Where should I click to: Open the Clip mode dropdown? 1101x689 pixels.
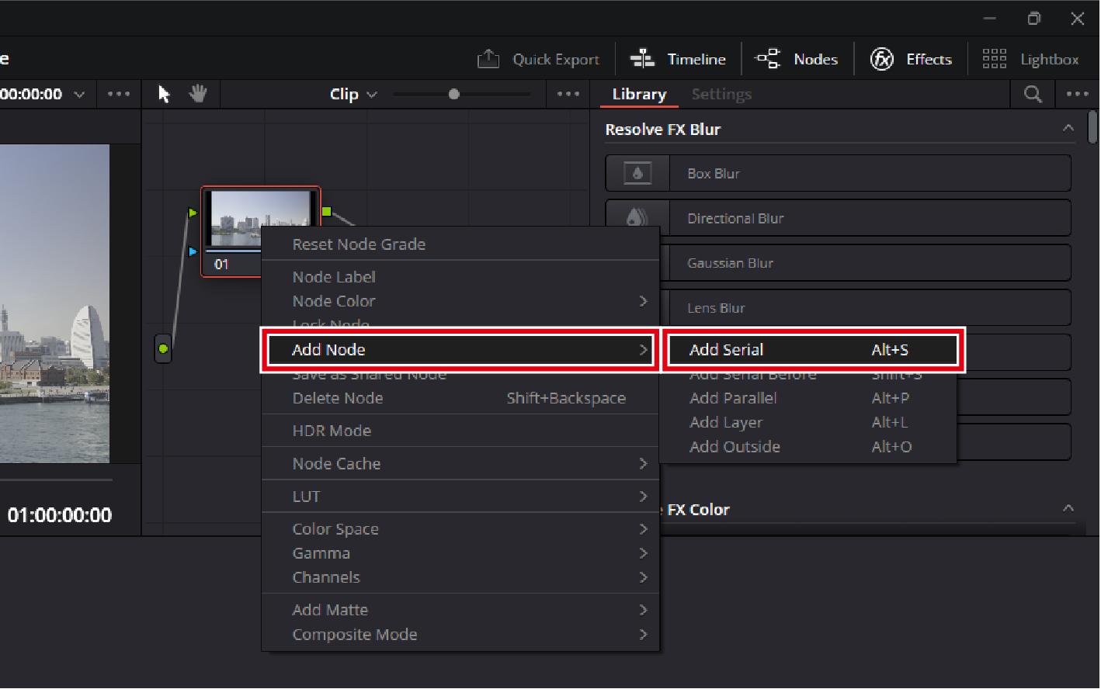[x=353, y=94]
